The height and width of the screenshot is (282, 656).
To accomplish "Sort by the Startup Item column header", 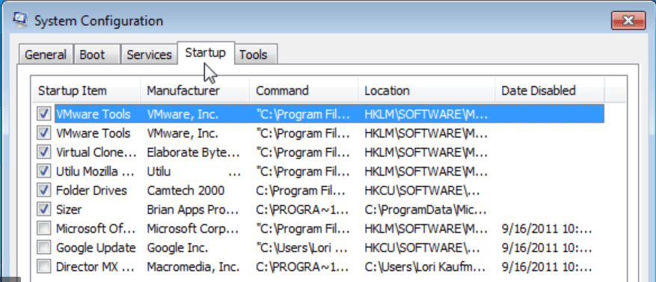I will [x=87, y=91].
